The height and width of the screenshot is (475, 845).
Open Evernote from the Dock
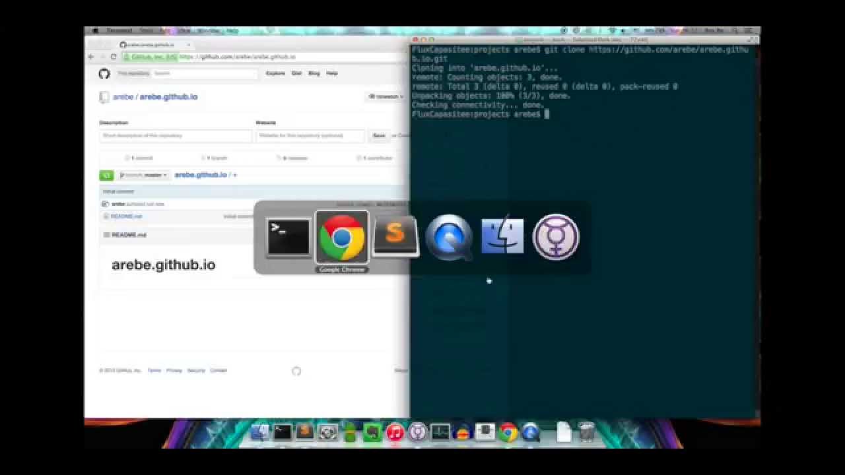tap(373, 433)
